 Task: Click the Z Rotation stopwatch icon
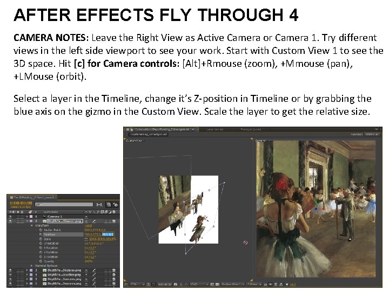point(41,257)
